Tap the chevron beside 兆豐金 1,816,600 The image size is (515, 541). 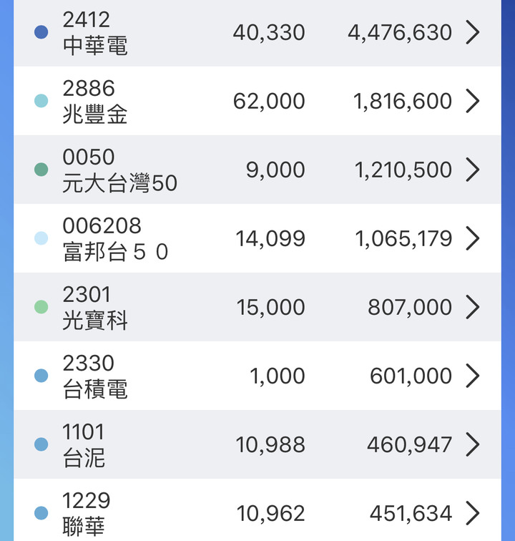tap(472, 101)
